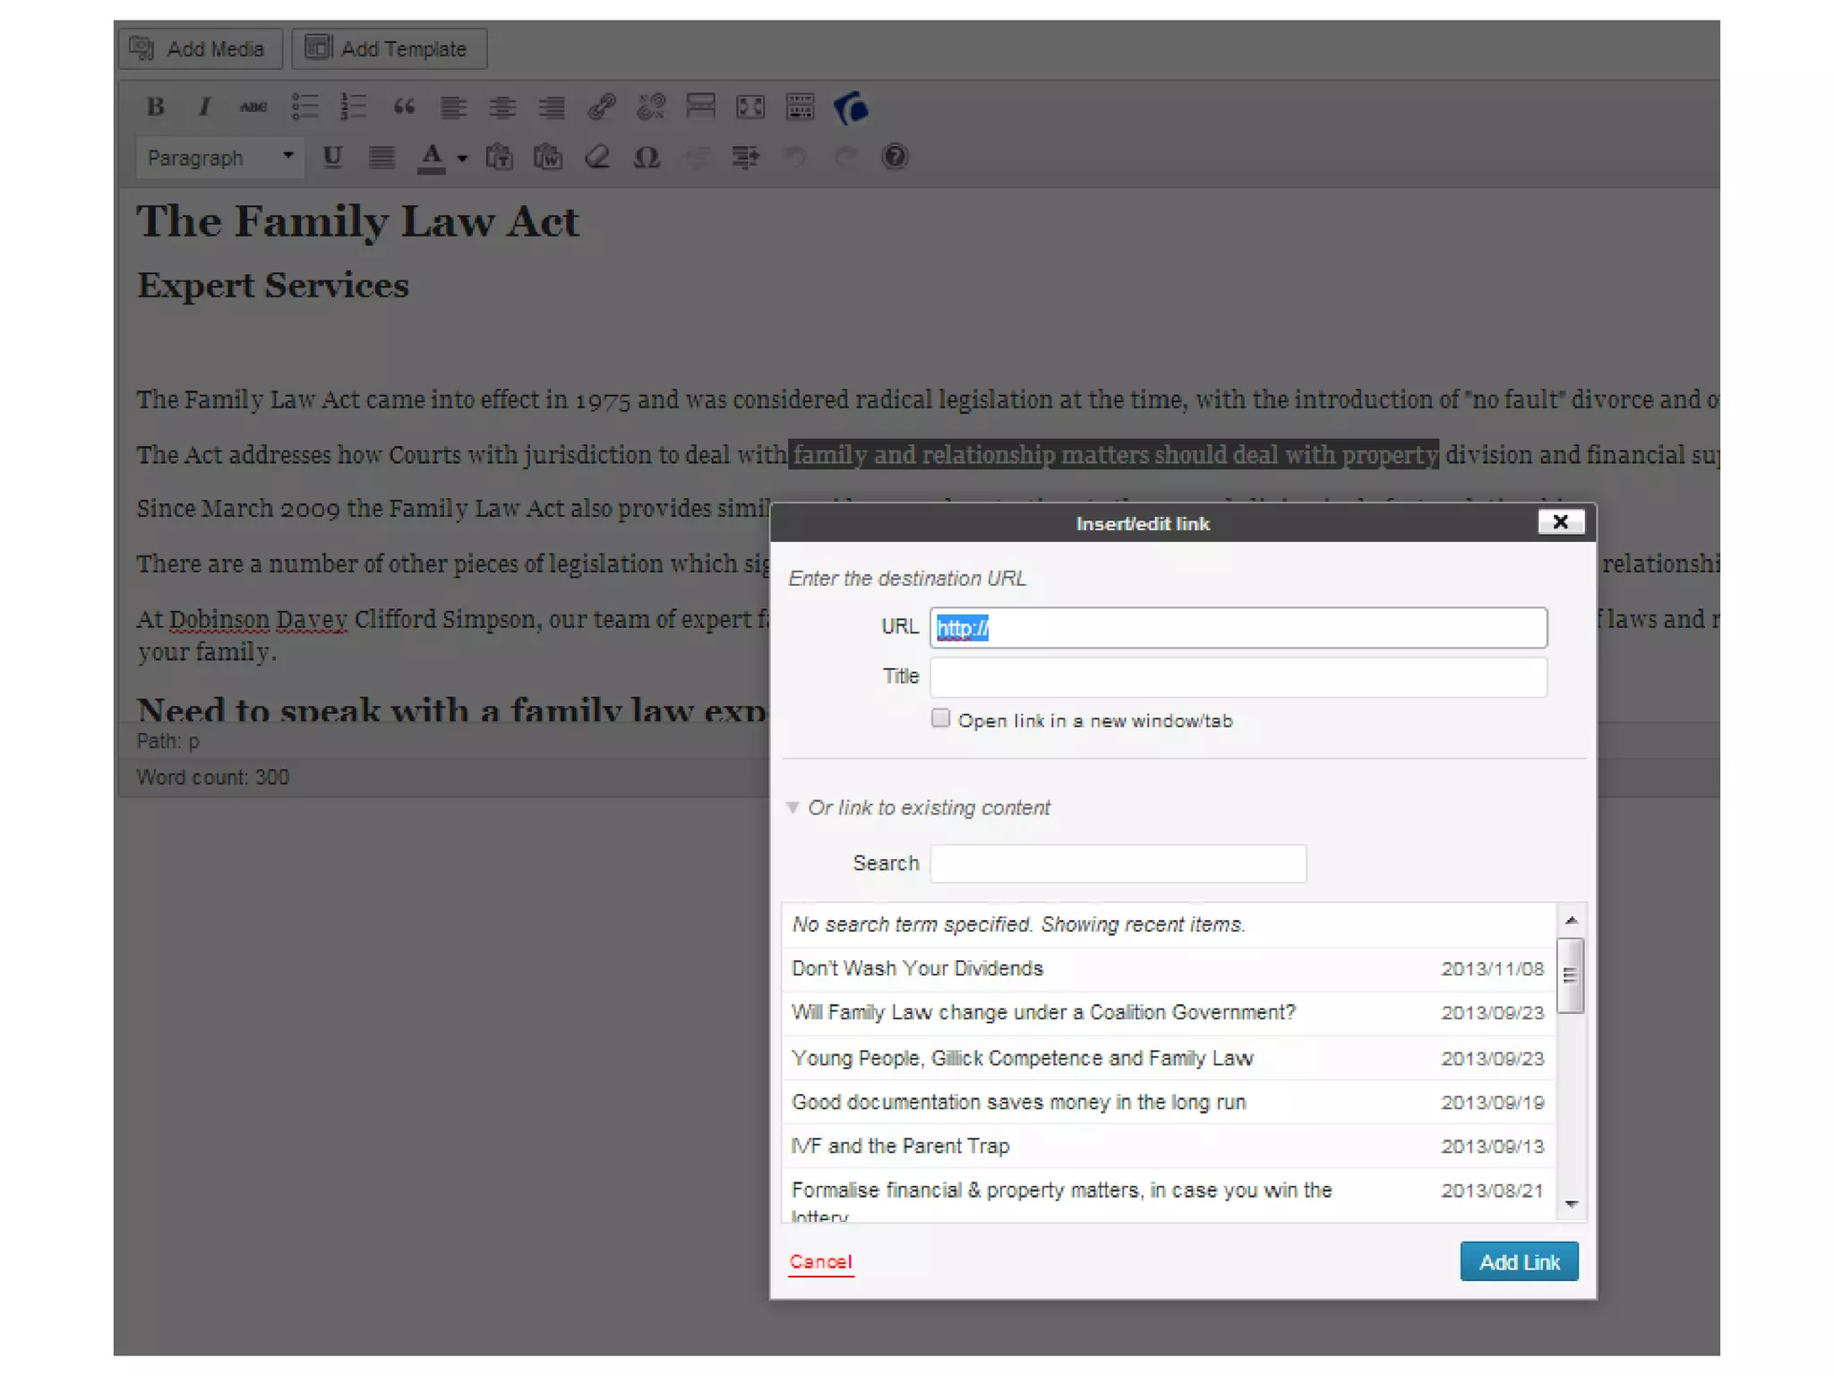Click the Underline toolbar icon
The width and height of the screenshot is (1834, 1376).
click(x=332, y=158)
